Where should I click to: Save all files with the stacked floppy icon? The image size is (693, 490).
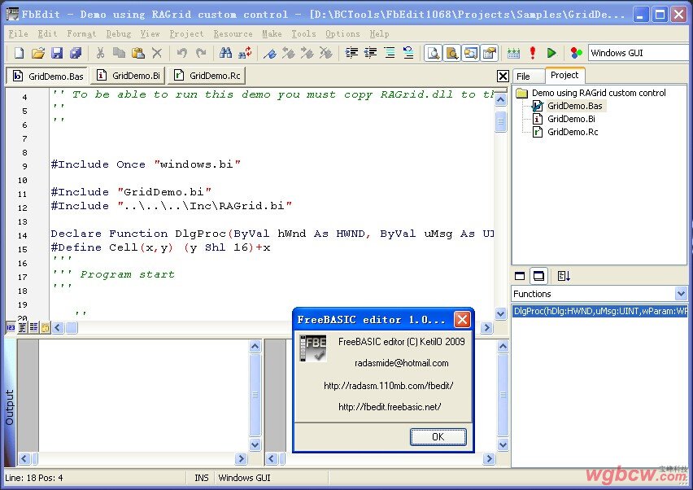[x=76, y=53]
